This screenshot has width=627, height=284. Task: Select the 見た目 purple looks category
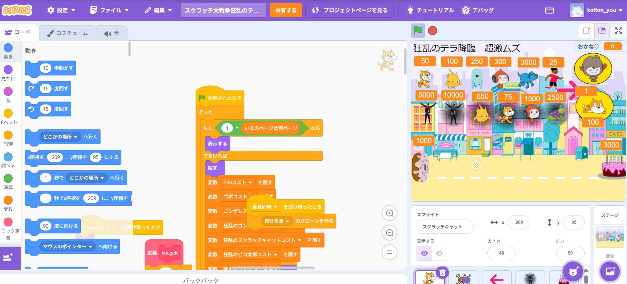coord(8,73)
